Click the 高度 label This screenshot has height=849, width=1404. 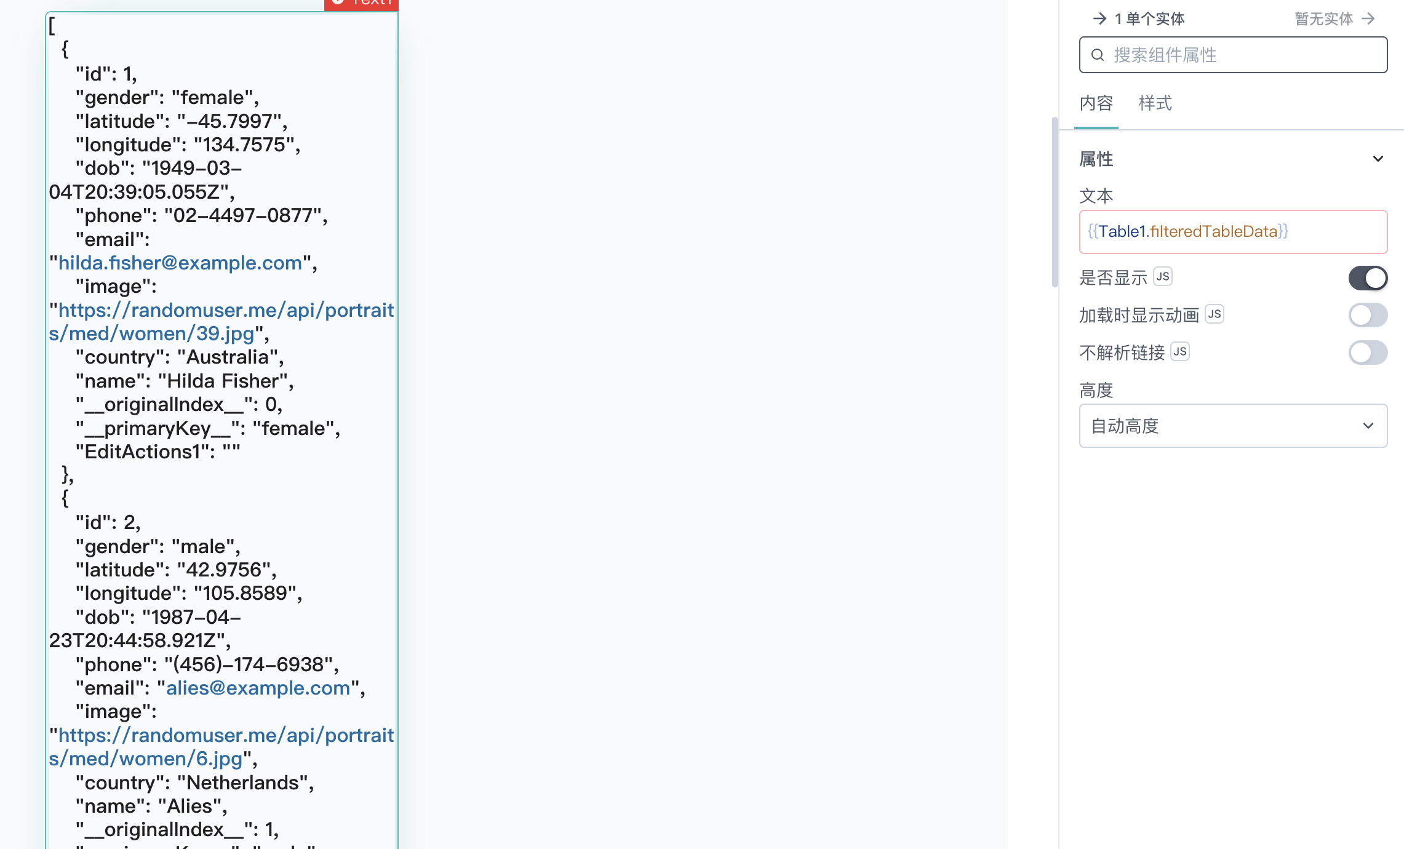(1096, 391)
